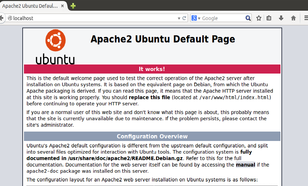Open the manual documentation link

[245, 165]
